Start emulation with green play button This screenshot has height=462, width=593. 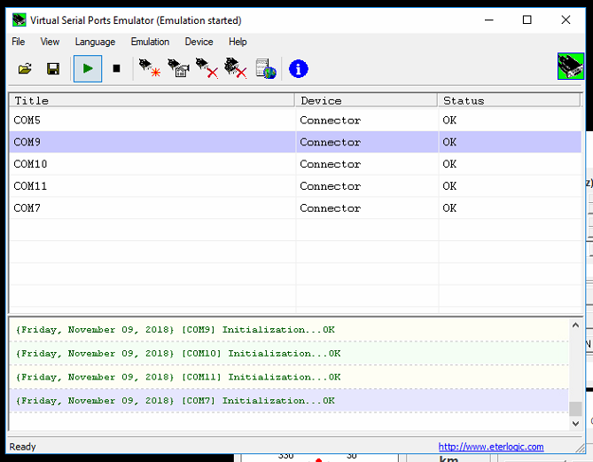tap(88, 68)
